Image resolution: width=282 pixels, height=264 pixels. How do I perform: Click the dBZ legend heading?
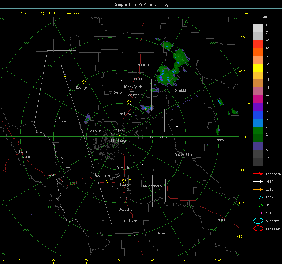pos(266,17)
